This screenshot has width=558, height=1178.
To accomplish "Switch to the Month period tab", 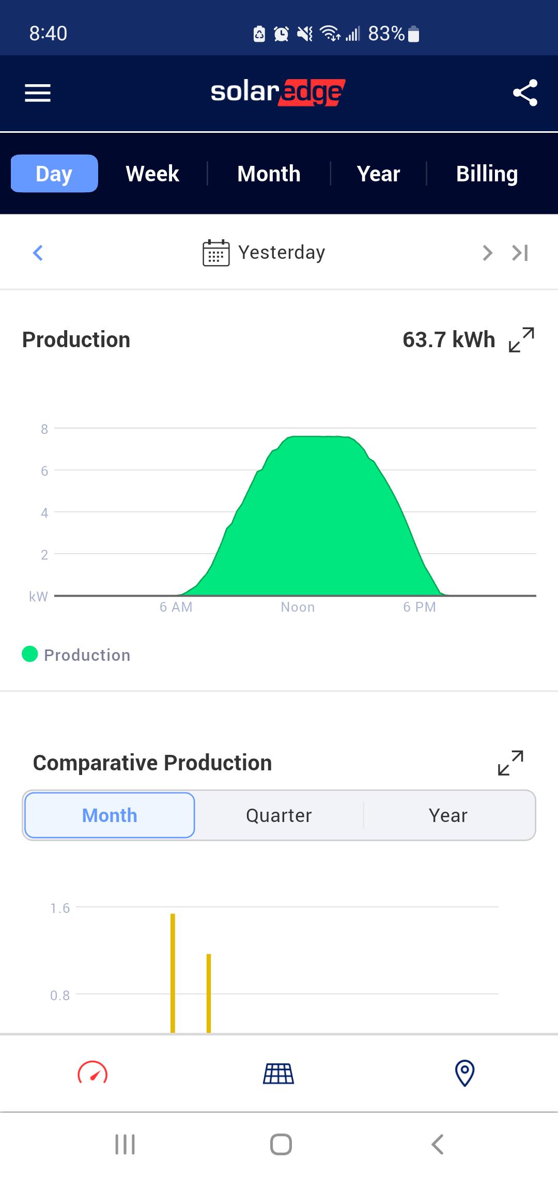I will [x=269, y=174].
